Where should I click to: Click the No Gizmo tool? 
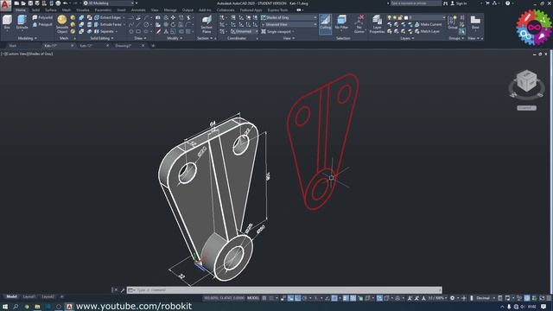click(x=359, y=24)
